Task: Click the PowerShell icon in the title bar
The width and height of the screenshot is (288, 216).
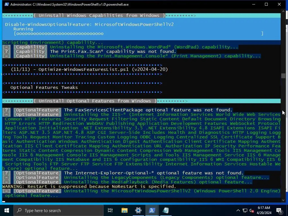Action: tap(7, 4)
